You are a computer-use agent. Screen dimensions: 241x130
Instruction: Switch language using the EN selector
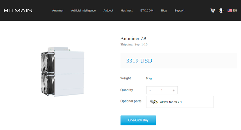tap(235, 11)
